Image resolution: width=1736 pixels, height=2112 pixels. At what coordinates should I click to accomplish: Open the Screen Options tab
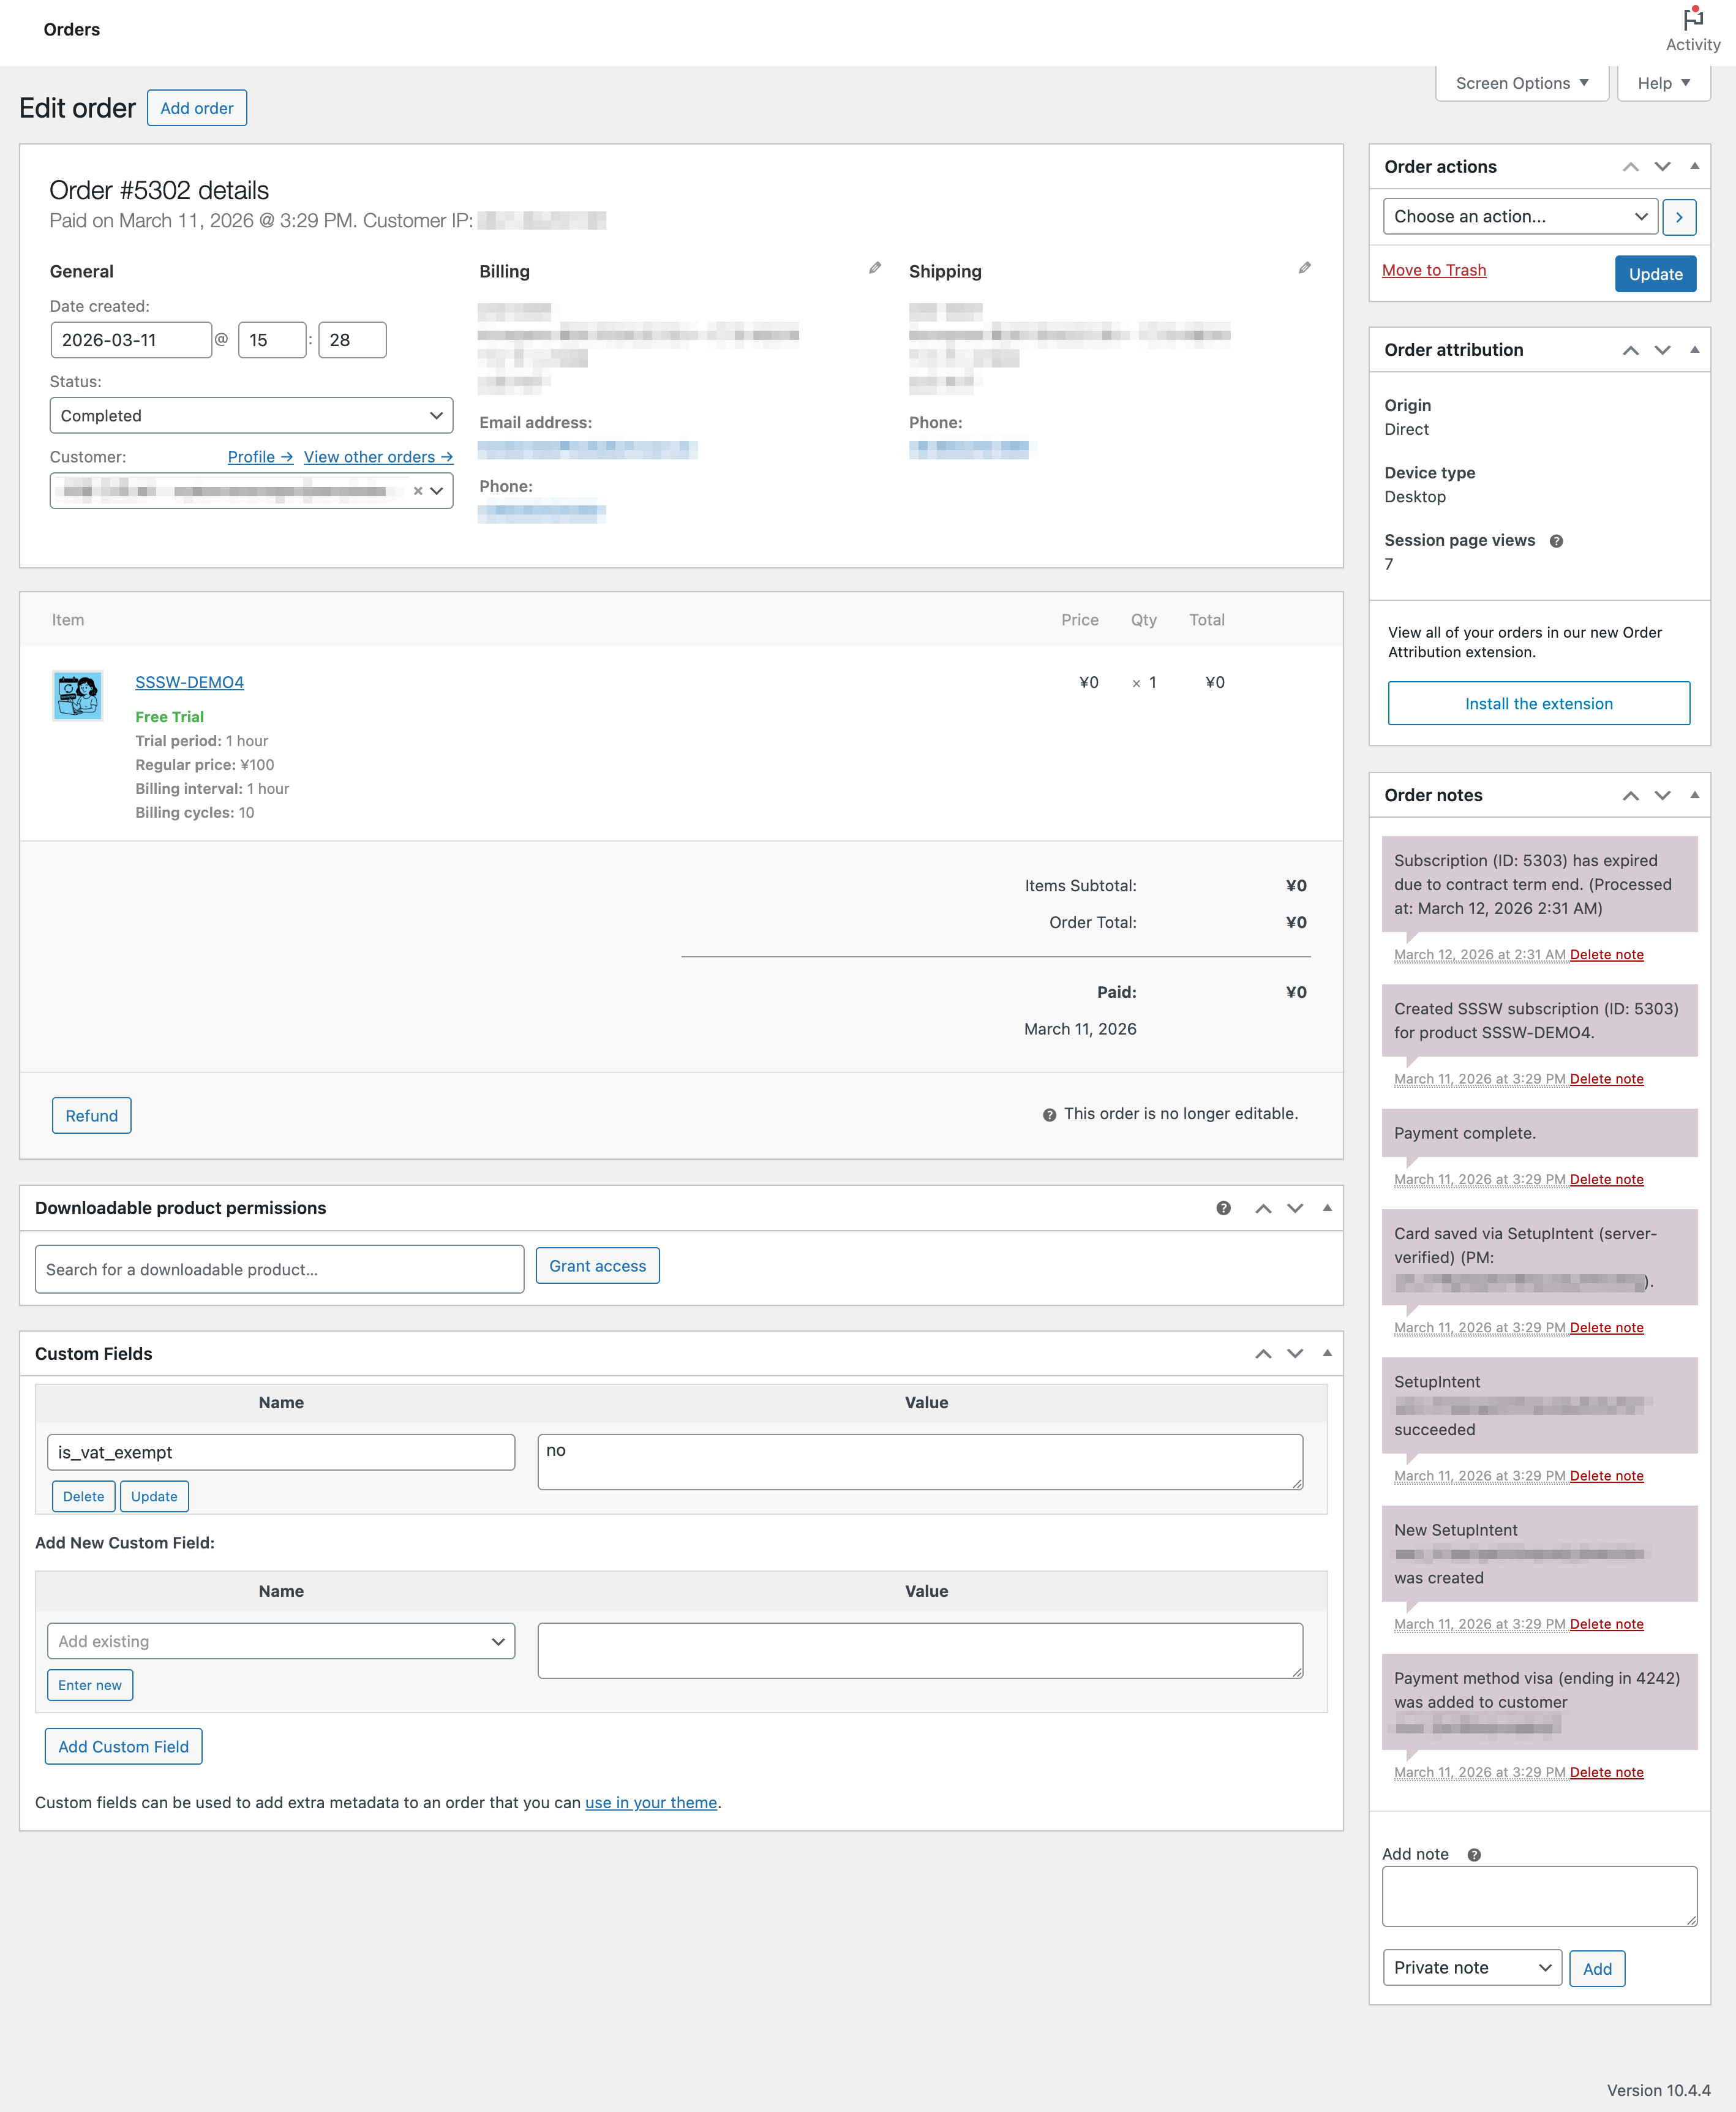(x=1521, y=83)
